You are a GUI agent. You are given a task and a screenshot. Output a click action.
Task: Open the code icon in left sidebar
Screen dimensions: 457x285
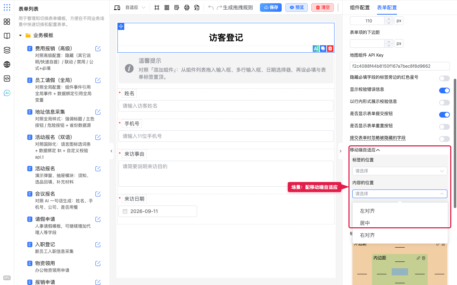pyautogui.click(x=7, y=79)
